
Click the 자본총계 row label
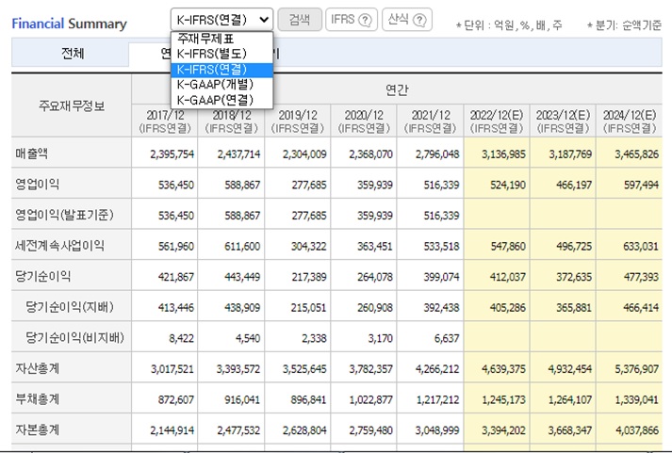click(38, 429)
